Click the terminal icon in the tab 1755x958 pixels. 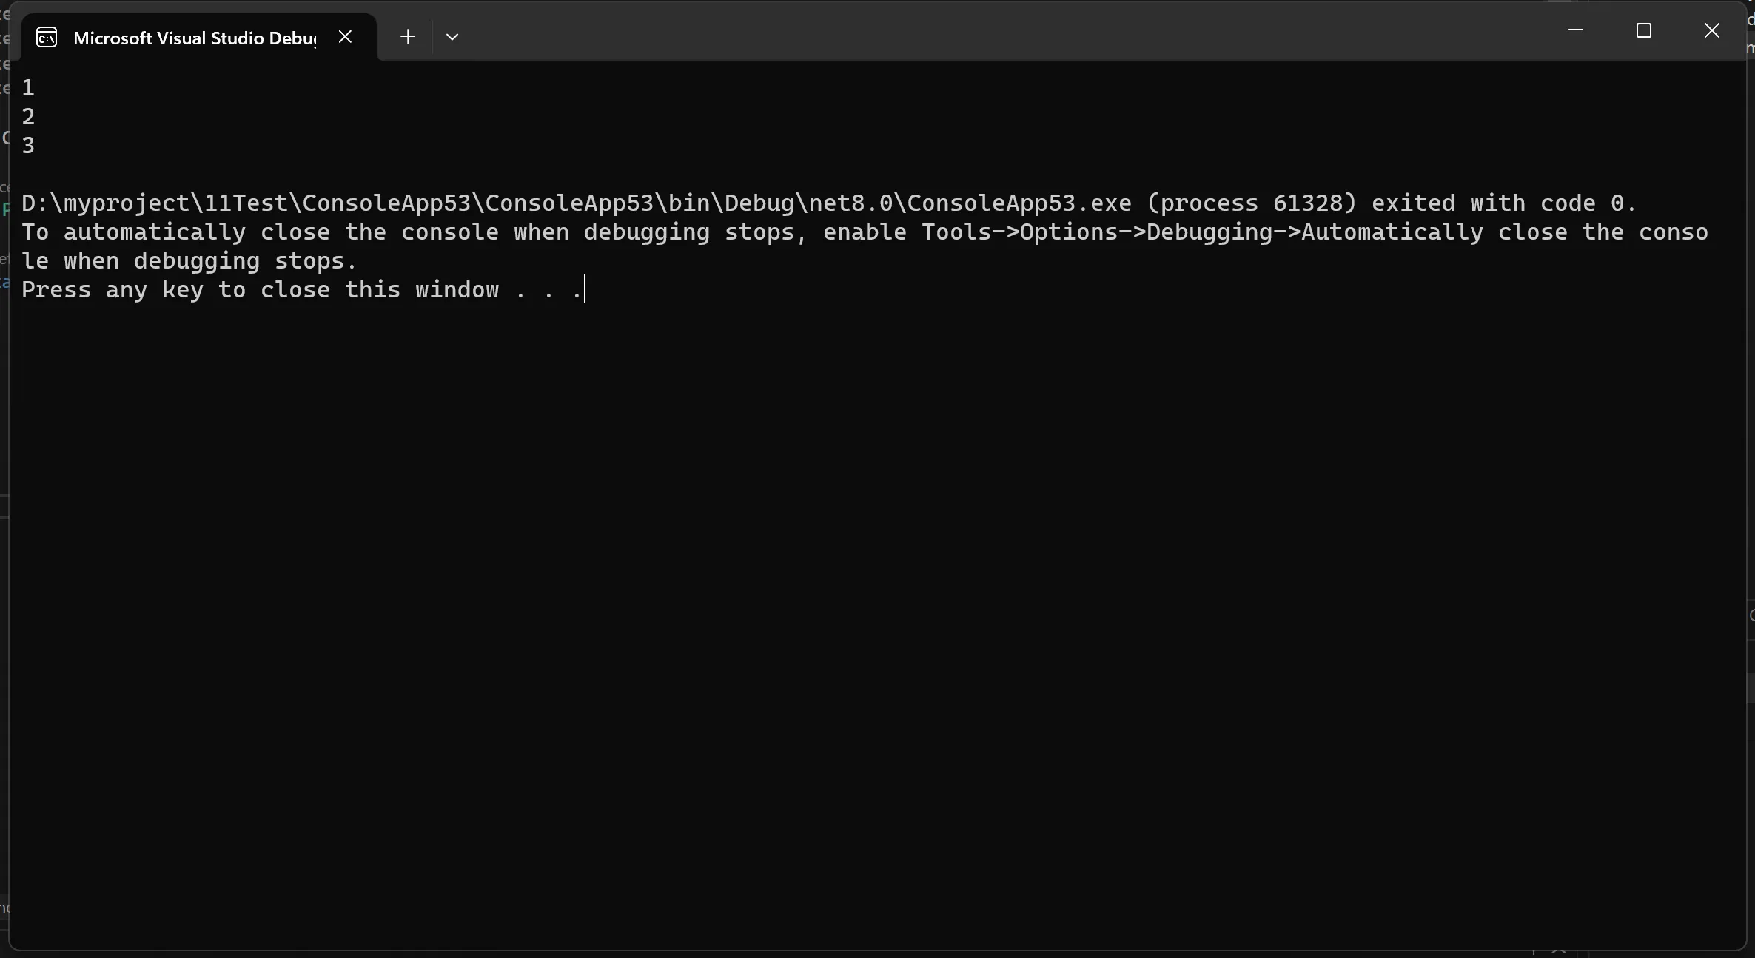[x=47, y=37]
